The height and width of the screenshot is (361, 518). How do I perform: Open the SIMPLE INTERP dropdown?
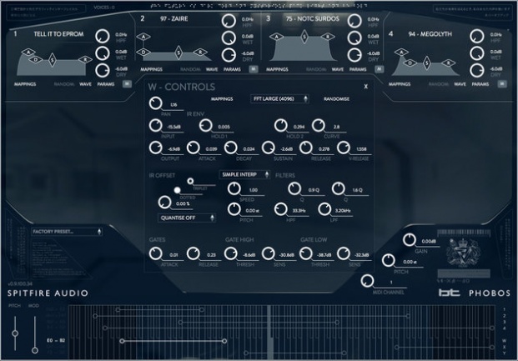(244, 174)
